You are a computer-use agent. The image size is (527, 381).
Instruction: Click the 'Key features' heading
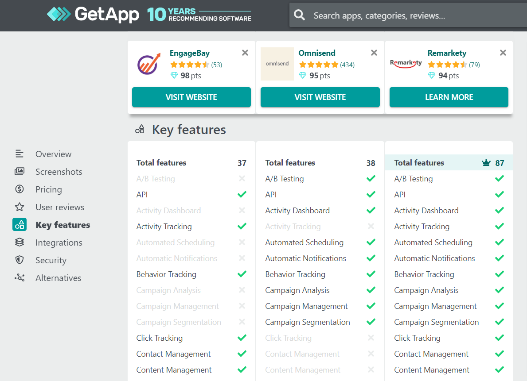point(189,130)
